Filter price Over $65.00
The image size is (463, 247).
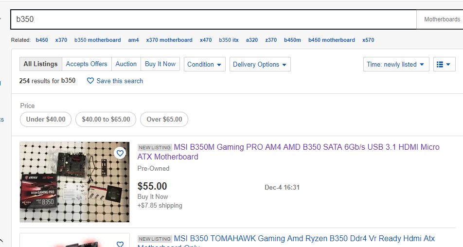[164, 119]
